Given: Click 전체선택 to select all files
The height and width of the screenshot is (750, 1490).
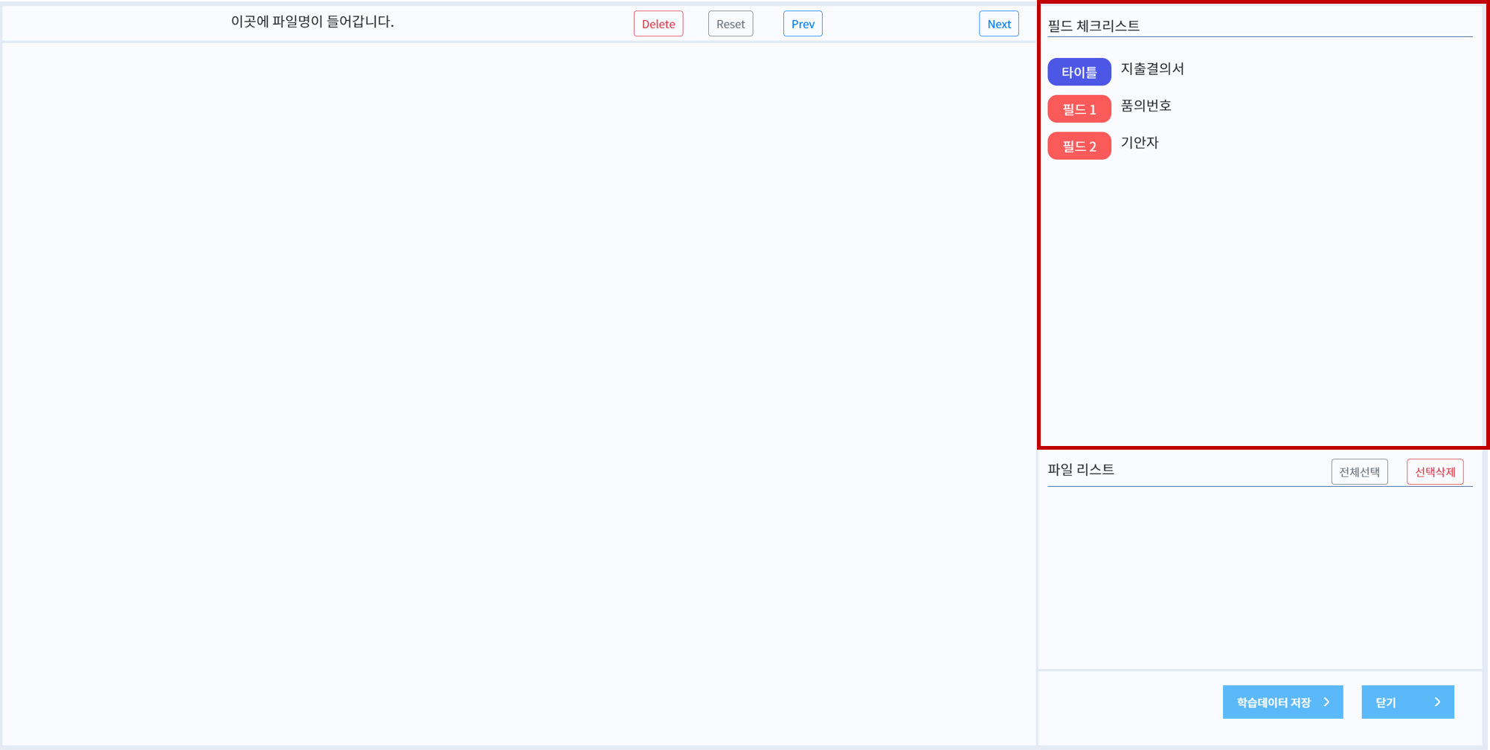Looking at the screenshot, I should coord(1360,472).
